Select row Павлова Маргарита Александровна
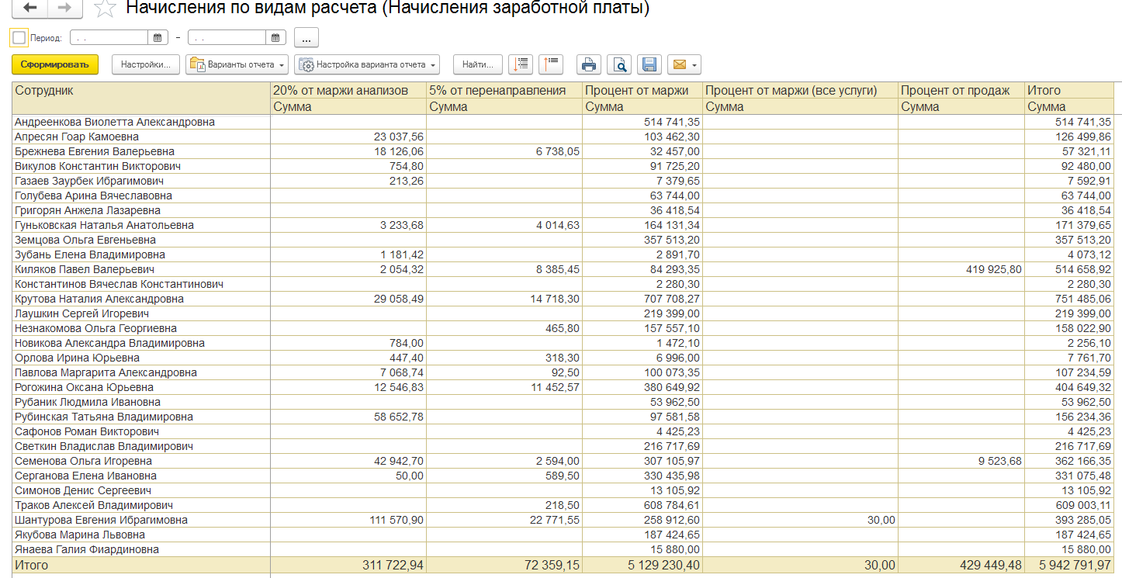Image resolution: width=1122 pixels, height=578 pixels. coord(563,372)
